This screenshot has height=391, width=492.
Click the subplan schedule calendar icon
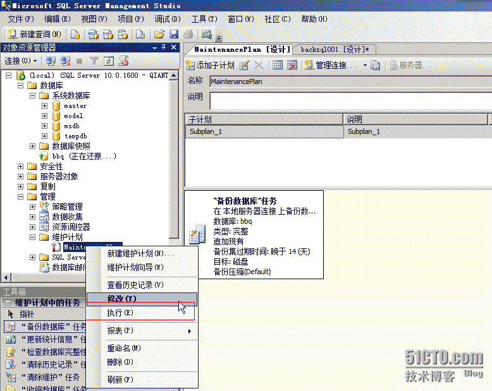(278, 65)
